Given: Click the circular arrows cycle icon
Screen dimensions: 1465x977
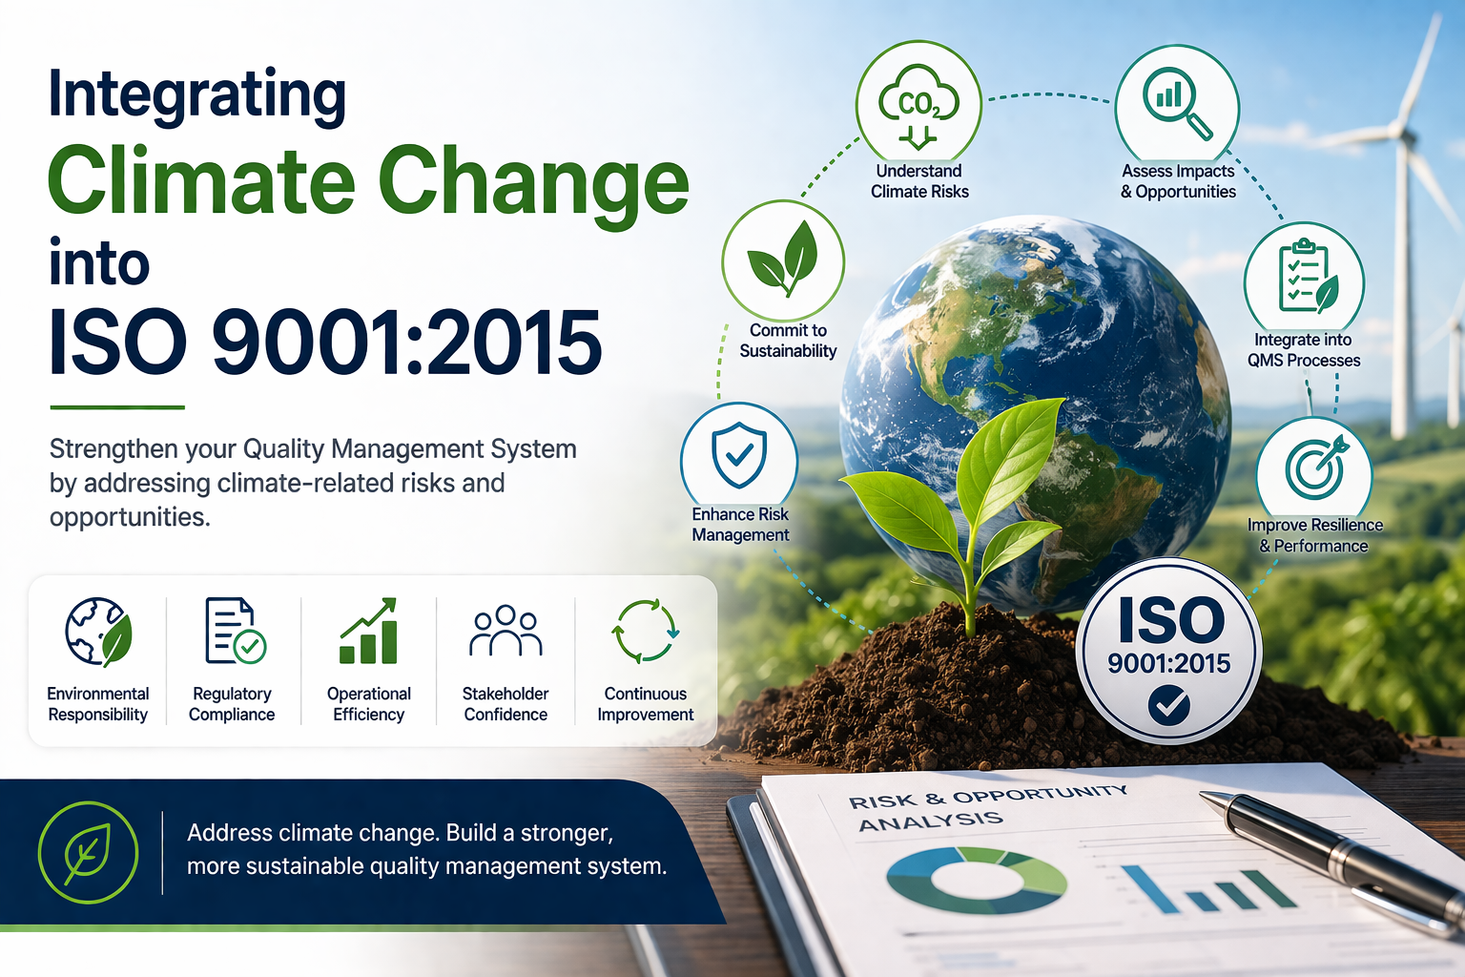Looking at the screenshot, I should pyautogui.click(x=646, y=631).
